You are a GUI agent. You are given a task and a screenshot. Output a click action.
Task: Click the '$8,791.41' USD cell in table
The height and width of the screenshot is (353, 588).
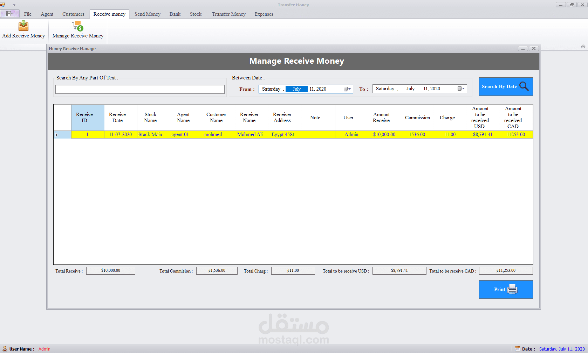coord(483,135)
